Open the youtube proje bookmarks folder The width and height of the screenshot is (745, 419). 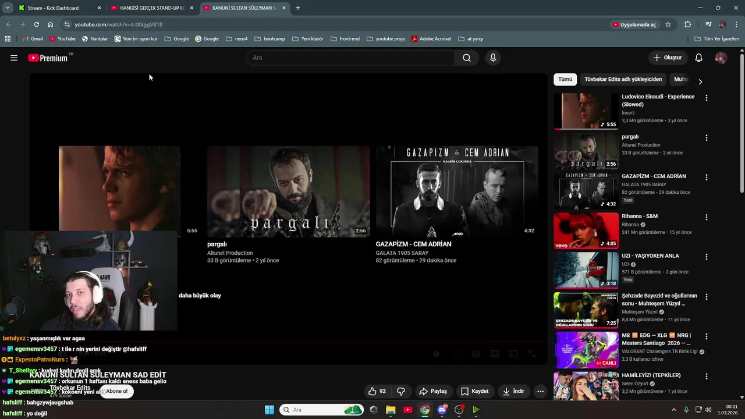[x=385, y=39]
